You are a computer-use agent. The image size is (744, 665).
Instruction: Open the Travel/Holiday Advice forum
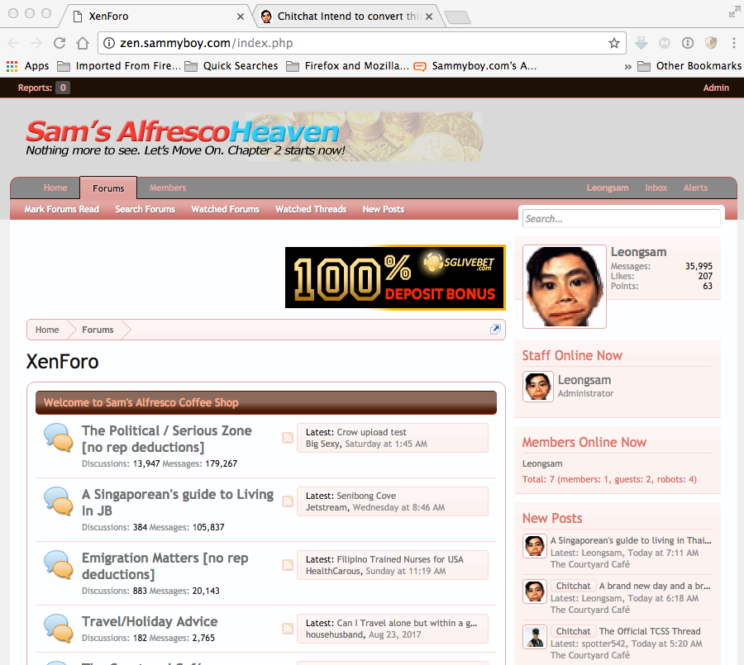150,621
